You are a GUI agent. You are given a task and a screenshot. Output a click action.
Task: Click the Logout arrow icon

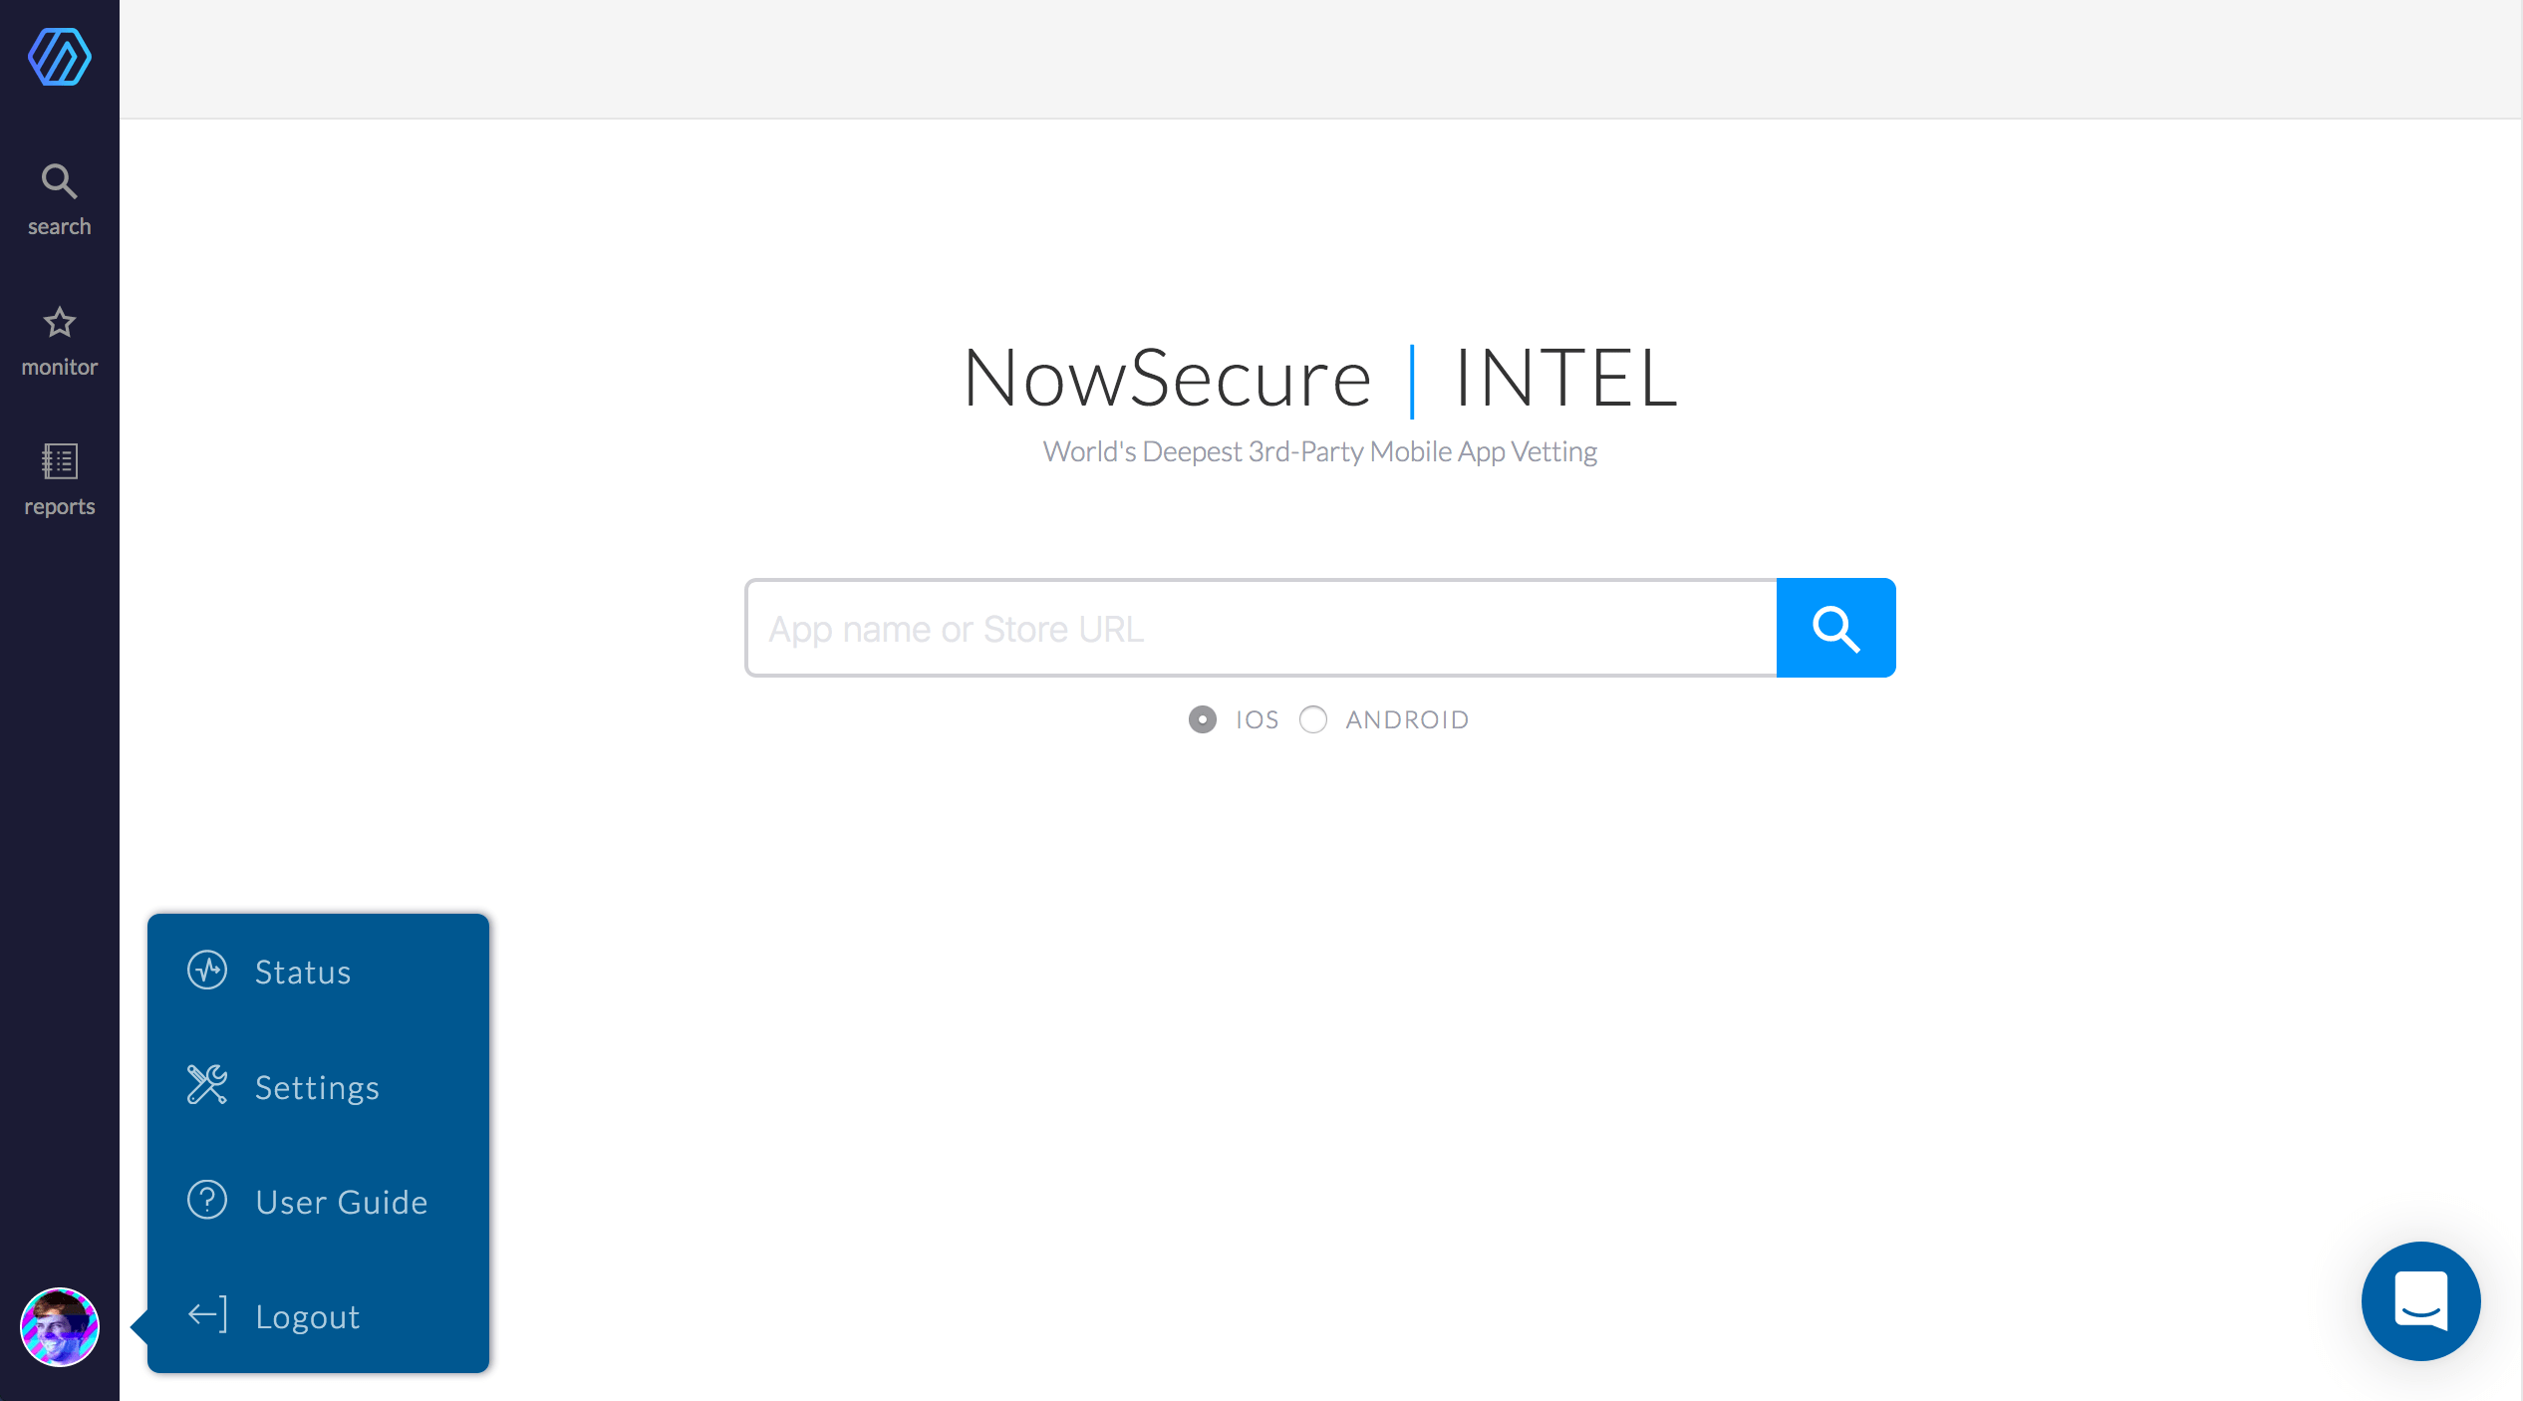tap(205, 1314)
